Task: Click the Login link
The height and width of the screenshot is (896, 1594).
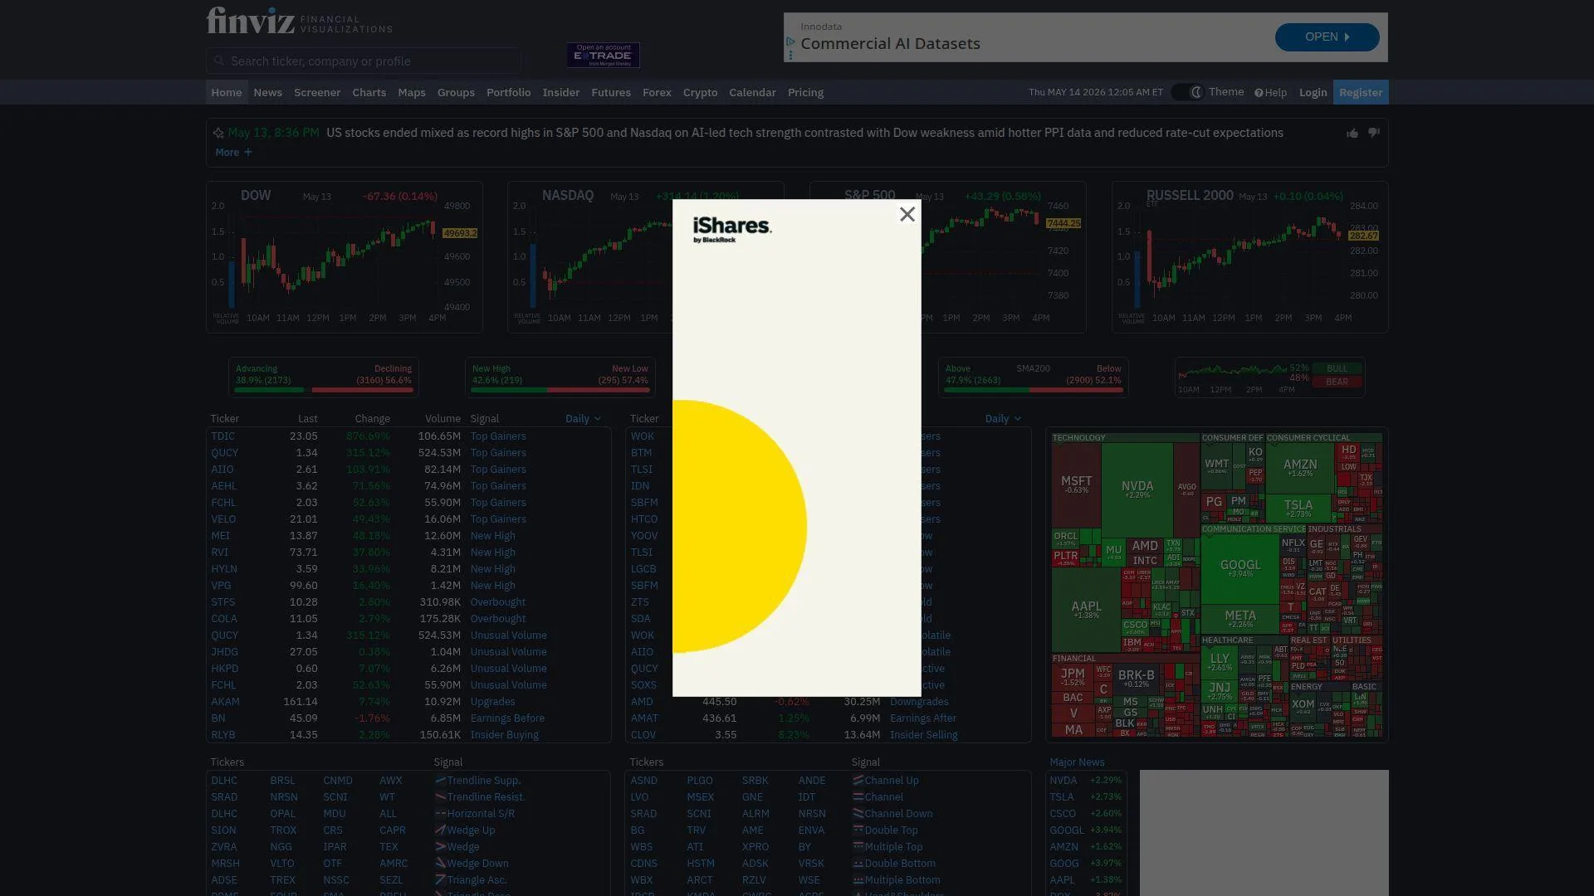Action: click(x=1313, y=92)
